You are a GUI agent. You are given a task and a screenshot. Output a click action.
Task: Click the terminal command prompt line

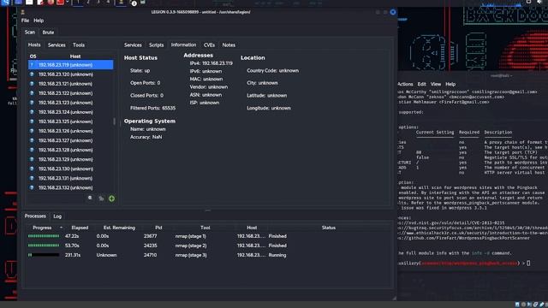[464, 263]
